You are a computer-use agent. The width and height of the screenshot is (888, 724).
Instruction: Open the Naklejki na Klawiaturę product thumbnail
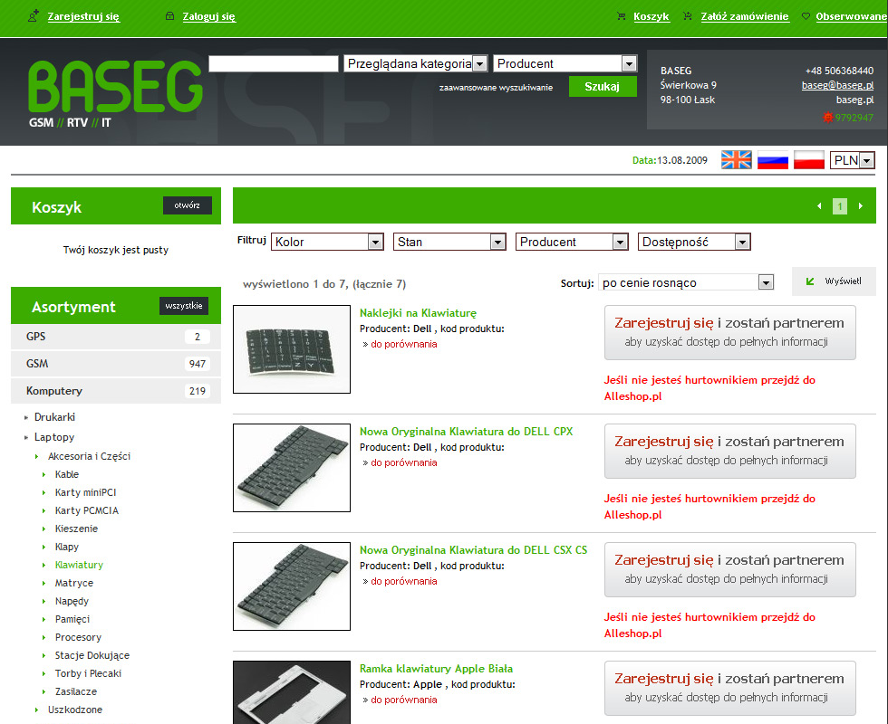(x=292, y=349)
